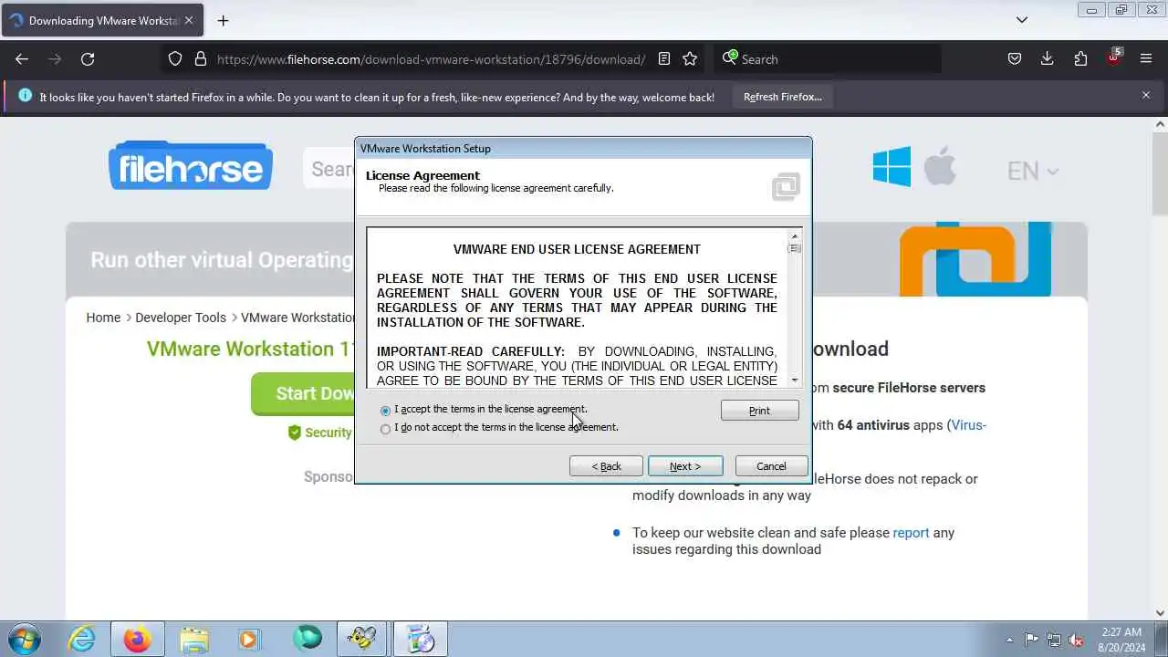
Task: Click the Developer Tools breadcrumb link
Action: 181,318
